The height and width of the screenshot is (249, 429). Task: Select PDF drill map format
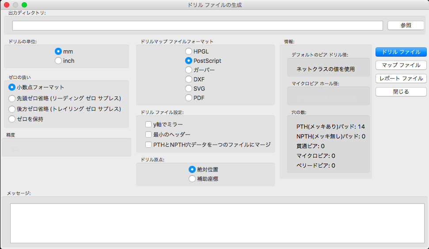point(189,98)
